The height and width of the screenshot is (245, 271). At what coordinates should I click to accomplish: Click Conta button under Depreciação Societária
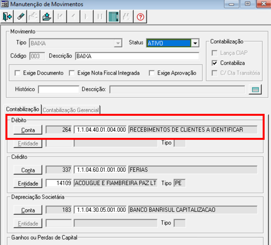coord(28,210)
